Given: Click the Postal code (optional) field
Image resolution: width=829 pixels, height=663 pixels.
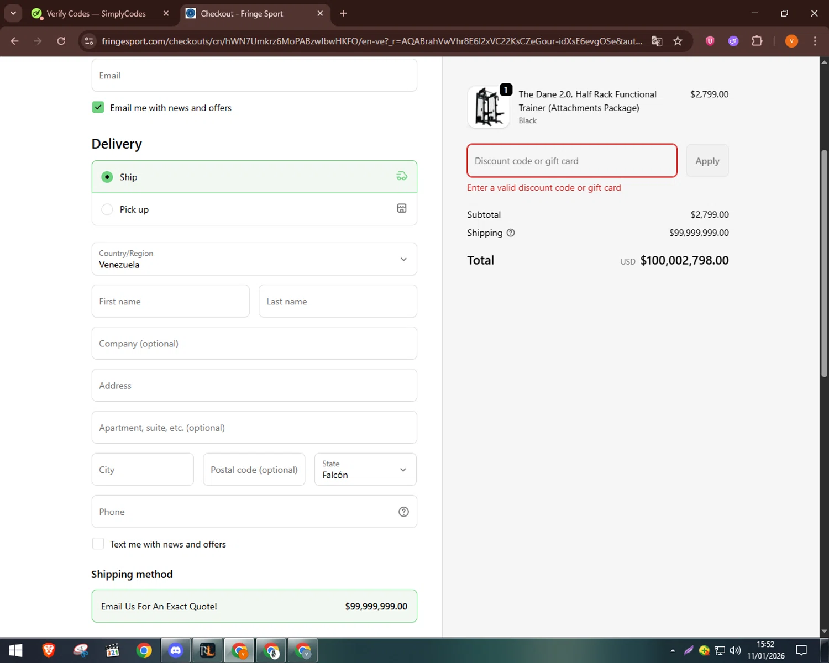Looking at the screenshot, I should tap(254, 470).
